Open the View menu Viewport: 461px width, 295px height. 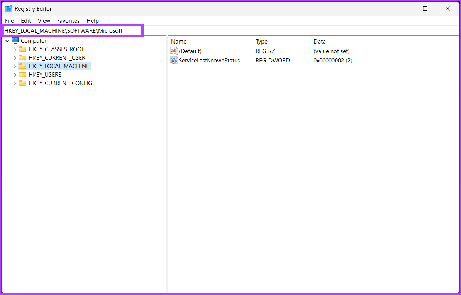44,20
